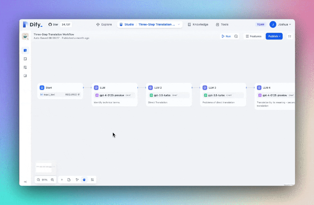Open the checklist panel beside Publish
Image resolution: width=314 pixels, height=205 pixels.
pos(290,36)
